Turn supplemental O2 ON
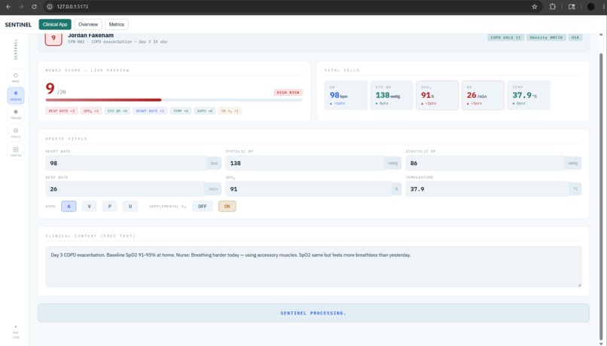The height and width of the screenshot is (346, 607). 227,206
